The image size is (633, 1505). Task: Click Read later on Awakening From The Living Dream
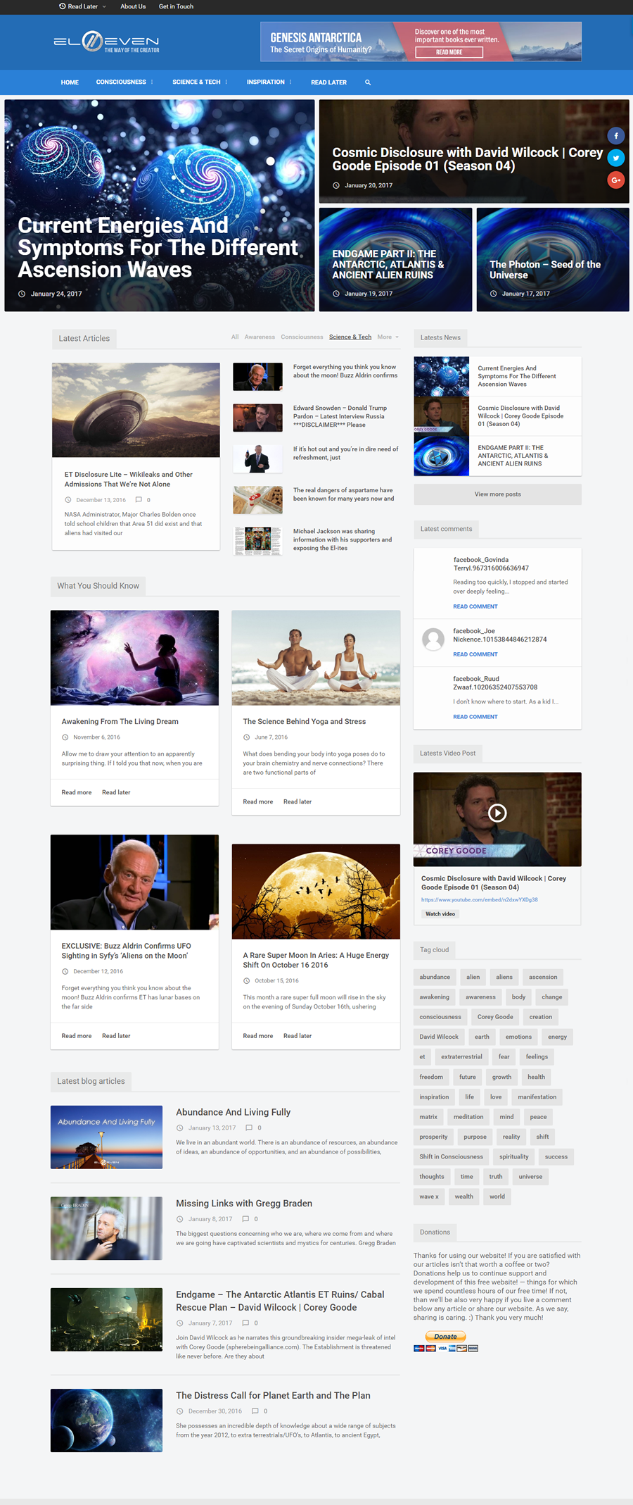116,792
